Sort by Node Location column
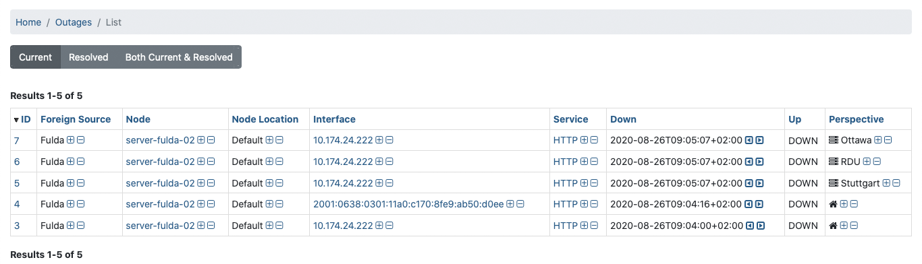922x264 pixels. [265, 119]
